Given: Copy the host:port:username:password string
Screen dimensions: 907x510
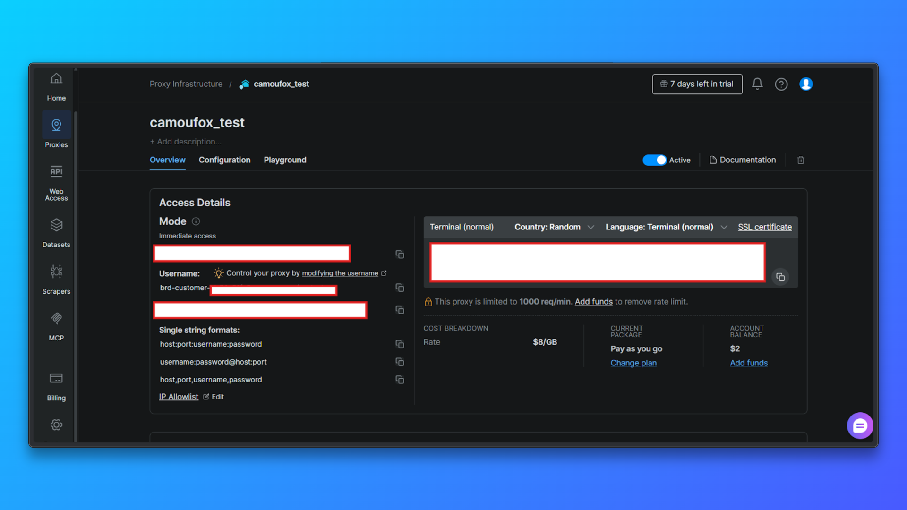Looking at the screenshot, I should [x=400, y=344].
